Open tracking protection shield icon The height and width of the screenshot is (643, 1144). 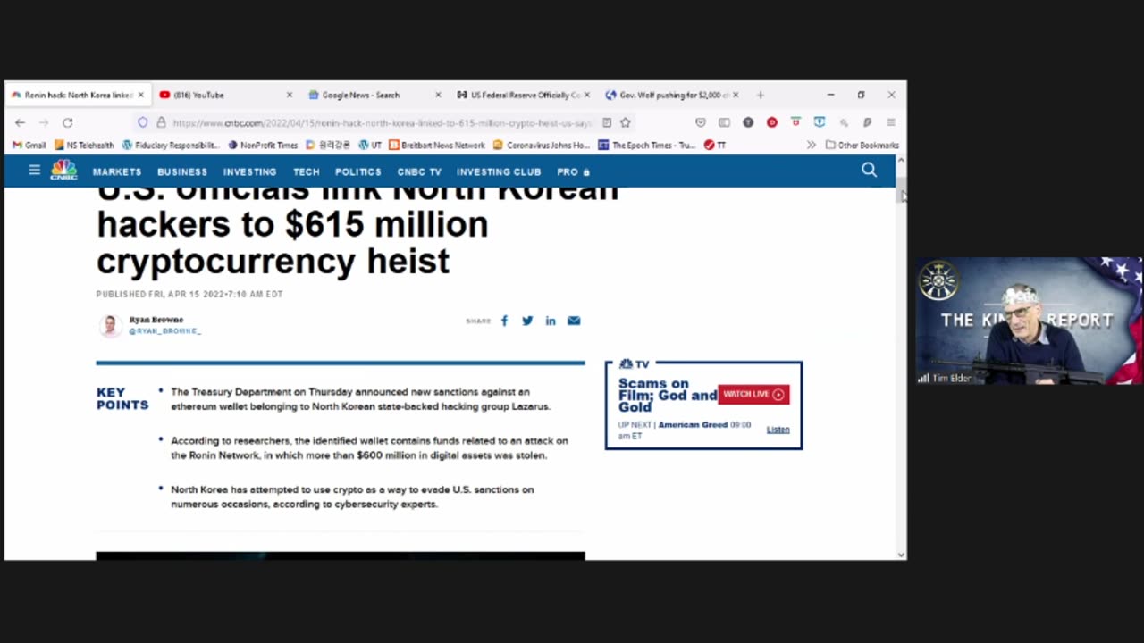[142, 122]
